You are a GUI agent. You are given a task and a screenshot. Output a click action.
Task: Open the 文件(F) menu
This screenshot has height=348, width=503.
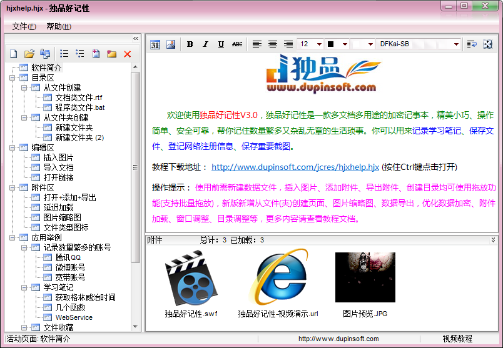pyautogui.click(x=24, y=26)
